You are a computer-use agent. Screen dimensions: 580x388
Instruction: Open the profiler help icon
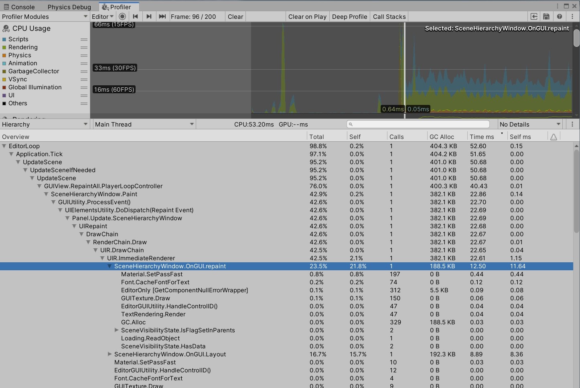tap(560, 16)
